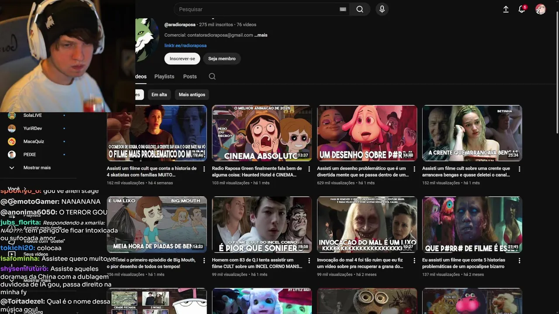Open INVOCAÇÃO DO MAL É UM LIXO thumbnail

[367, 225]
